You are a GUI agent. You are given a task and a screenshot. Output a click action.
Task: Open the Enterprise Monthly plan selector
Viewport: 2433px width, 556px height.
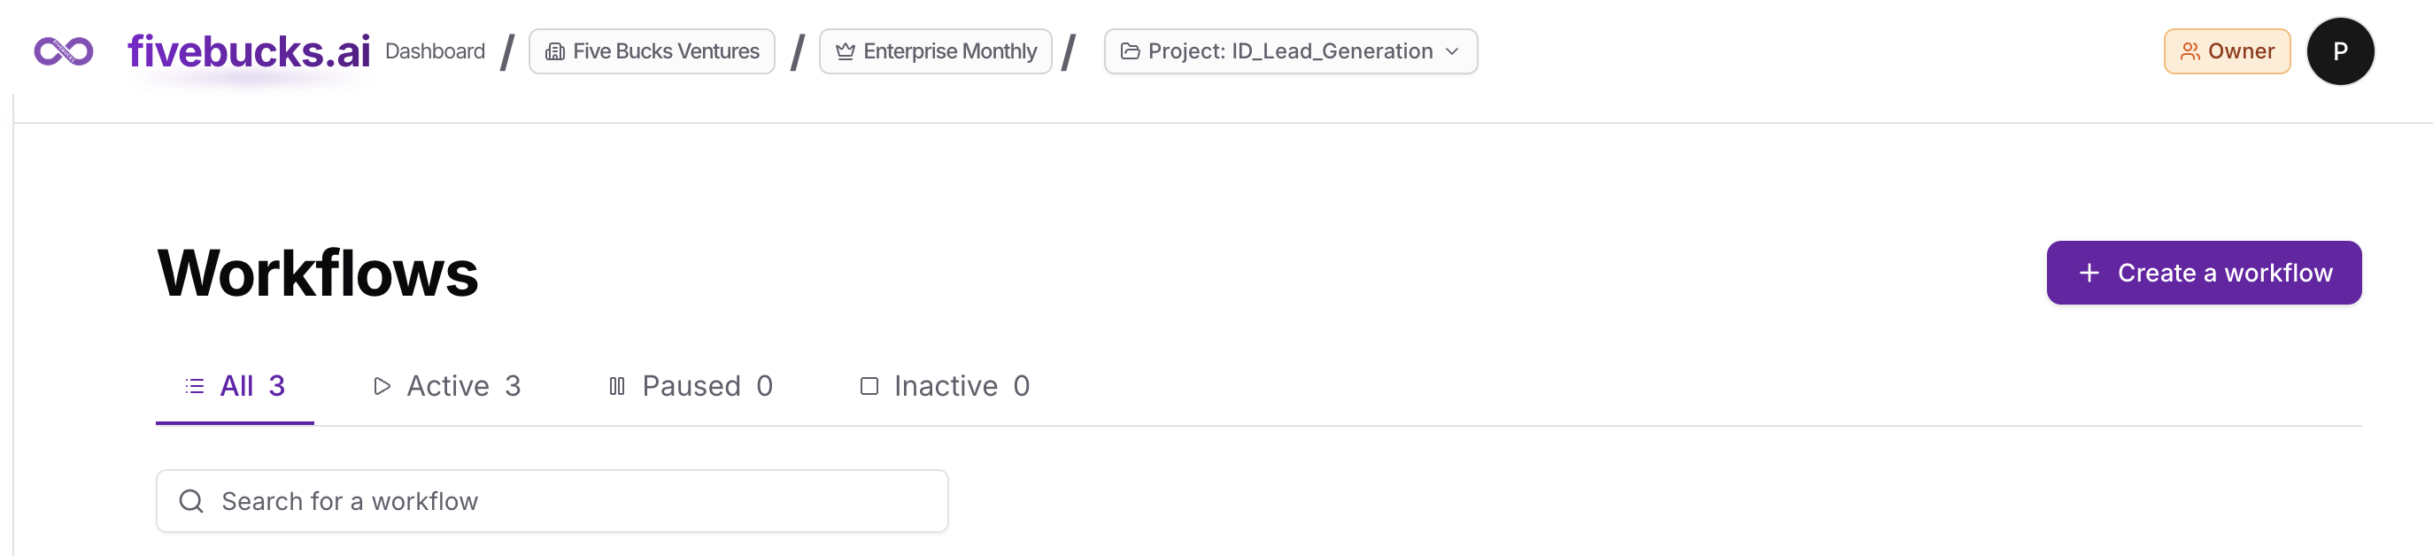(x=935, y=52)
